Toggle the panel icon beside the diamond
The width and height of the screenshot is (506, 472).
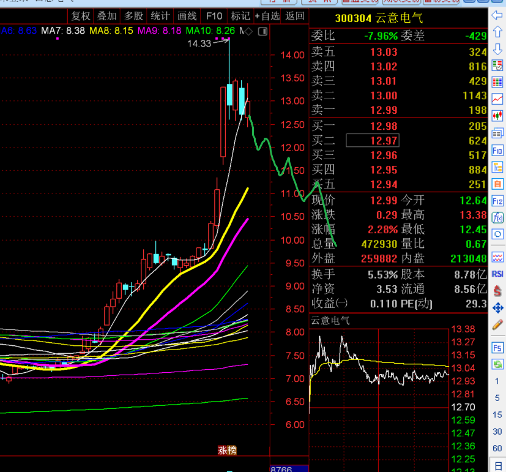point(262,31)
